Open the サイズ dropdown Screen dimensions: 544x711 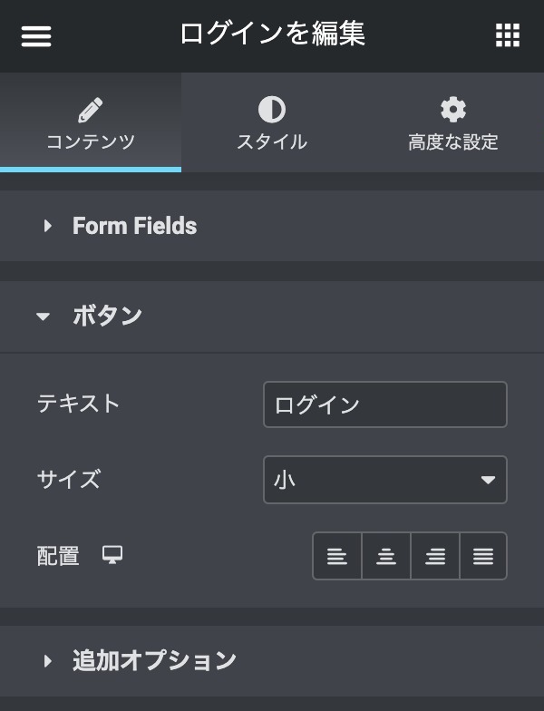(x=384, y=480)
